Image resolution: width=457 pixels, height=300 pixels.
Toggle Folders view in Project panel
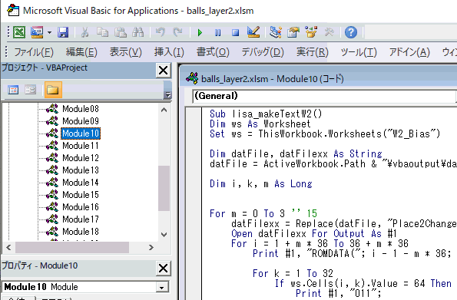53,90
